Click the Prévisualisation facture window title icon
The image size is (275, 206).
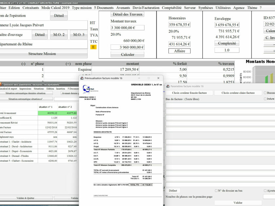82,78
